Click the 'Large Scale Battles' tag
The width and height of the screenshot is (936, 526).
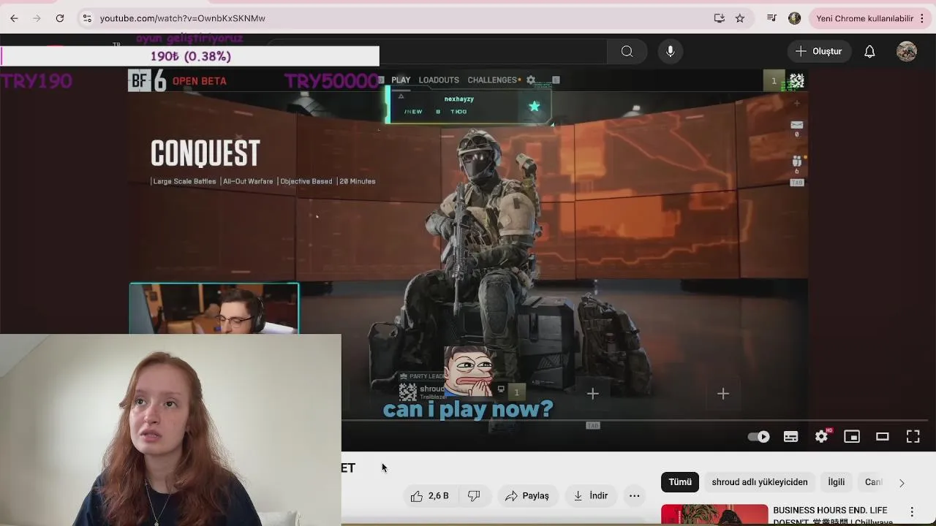(x=184, y=181)
